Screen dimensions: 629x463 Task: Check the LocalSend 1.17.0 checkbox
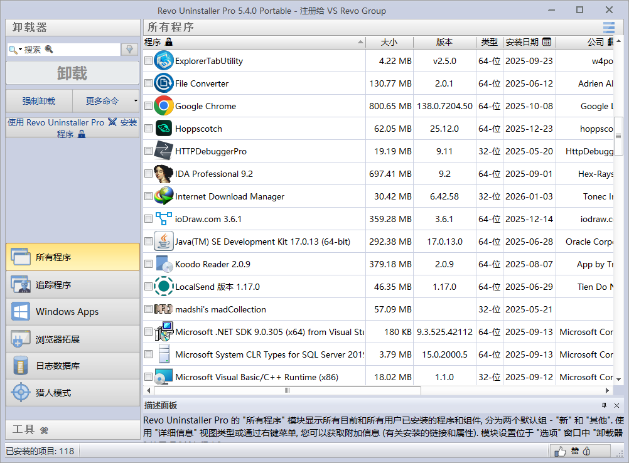pyautogui.click(x=148, y=287)
